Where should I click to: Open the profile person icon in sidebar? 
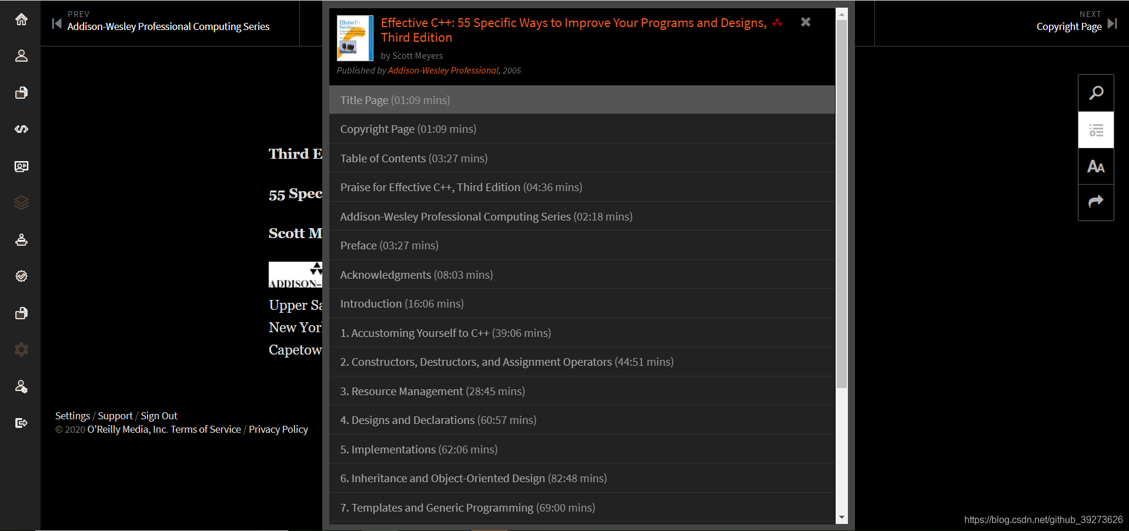21,56
